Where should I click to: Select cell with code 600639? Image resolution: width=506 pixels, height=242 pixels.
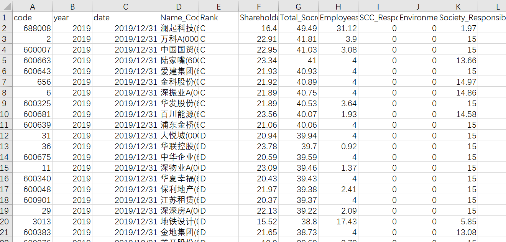pos(32,125)
